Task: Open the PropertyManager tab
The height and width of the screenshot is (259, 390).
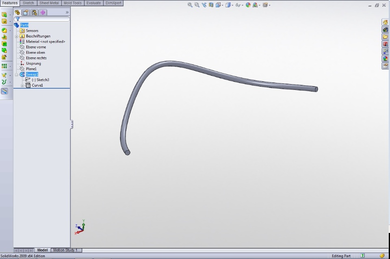Action: (x=26, y=12)
